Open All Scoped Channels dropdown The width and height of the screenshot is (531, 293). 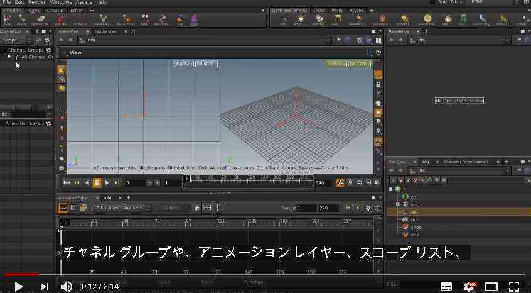(122, 208)
